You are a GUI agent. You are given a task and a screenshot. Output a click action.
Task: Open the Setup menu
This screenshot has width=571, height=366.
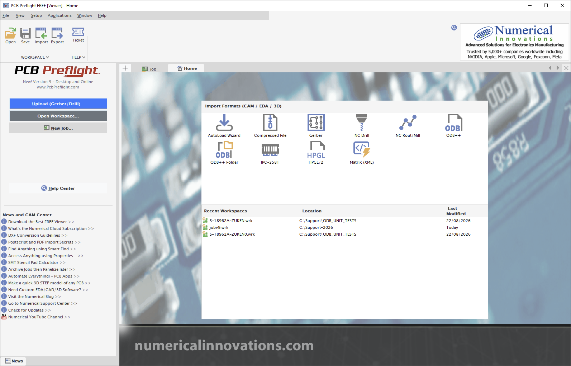36,15
